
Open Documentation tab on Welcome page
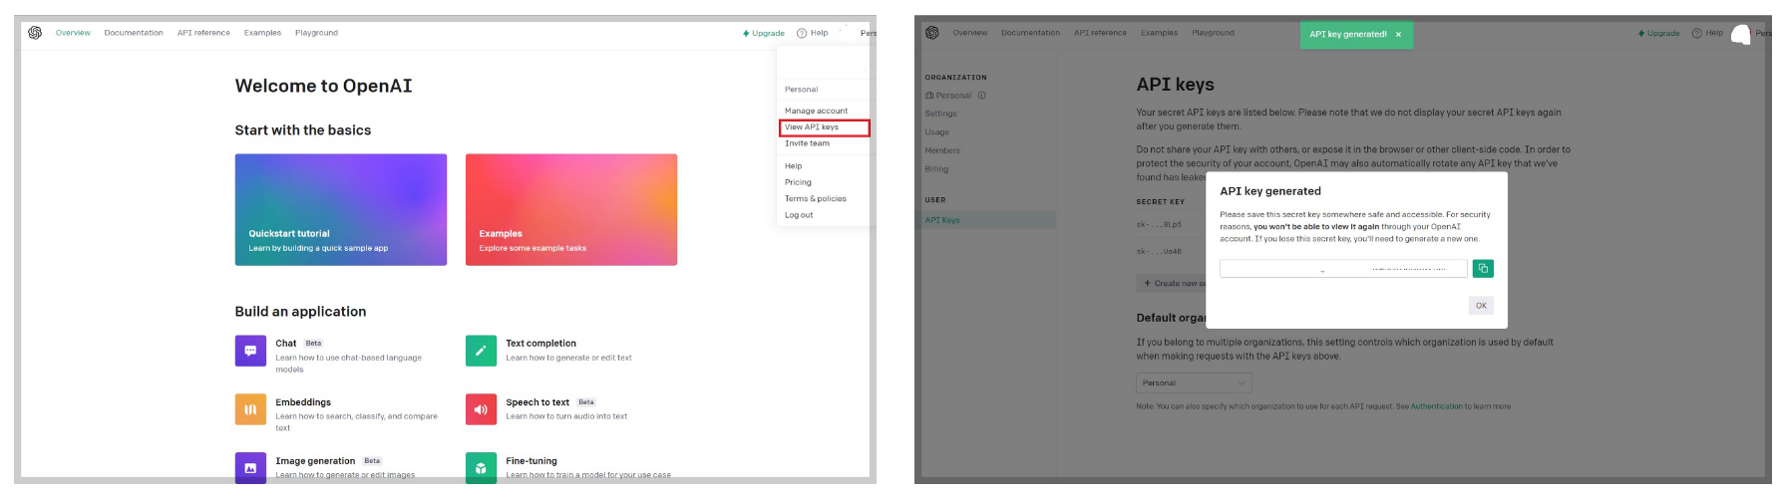click(134, 33)
